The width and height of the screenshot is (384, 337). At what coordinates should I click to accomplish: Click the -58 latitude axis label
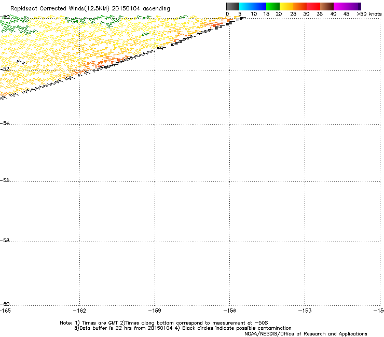pyautogui.click(x=5, y=241)
